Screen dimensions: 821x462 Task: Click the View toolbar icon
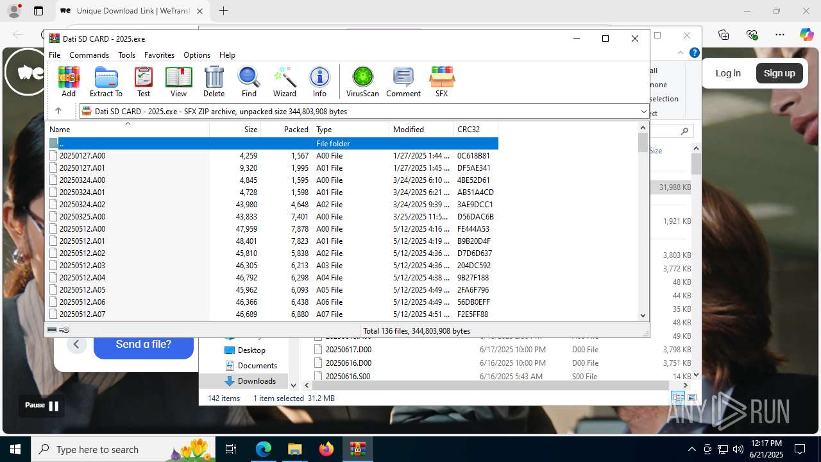178,81
